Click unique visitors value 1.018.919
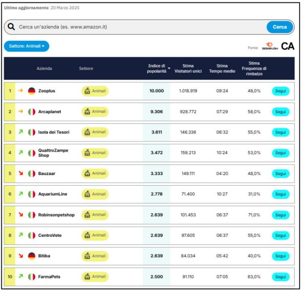 click(x=188, y=91)
